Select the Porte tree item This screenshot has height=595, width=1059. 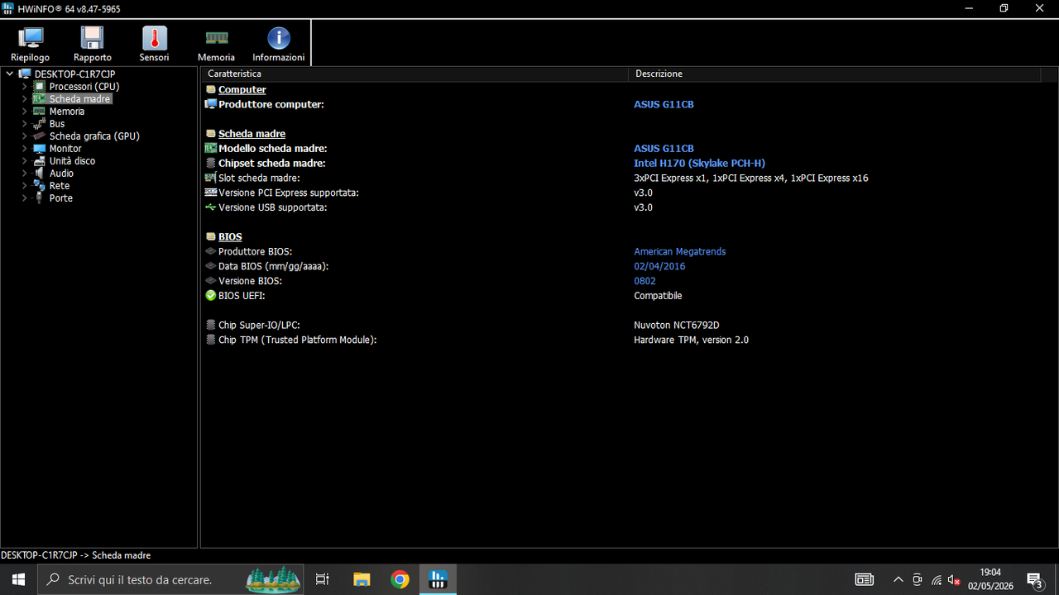[60, 198]
